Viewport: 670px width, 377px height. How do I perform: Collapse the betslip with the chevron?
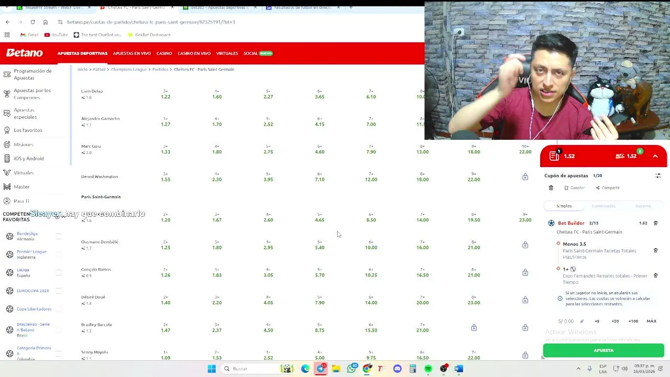pyautogui.click(x=655, y=156)
